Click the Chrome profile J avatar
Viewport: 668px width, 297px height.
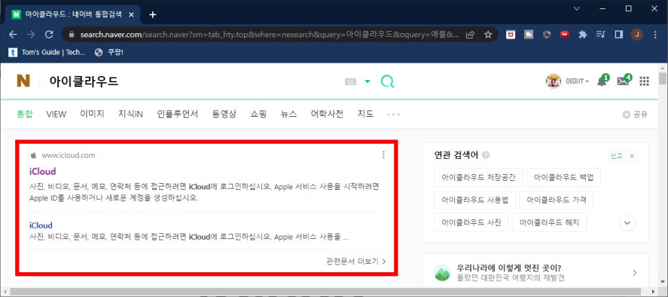(637, 35)
